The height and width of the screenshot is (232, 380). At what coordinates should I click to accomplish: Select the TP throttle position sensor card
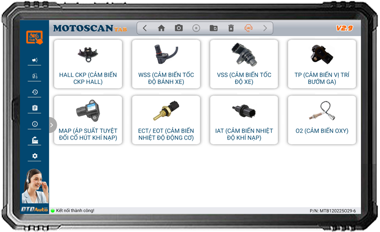(322, 64)
